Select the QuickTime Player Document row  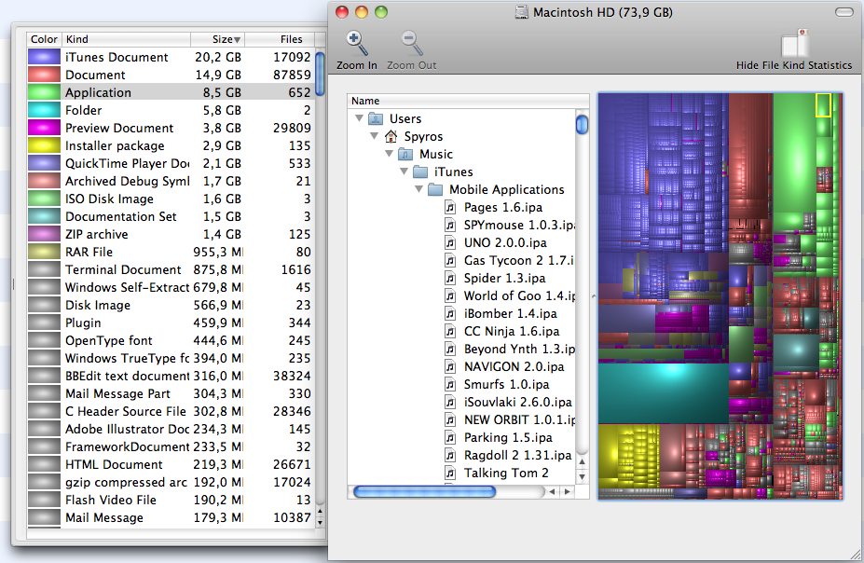(171, 163)
